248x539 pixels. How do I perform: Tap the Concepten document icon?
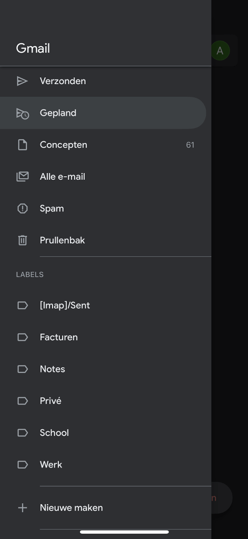click(22, 145)
